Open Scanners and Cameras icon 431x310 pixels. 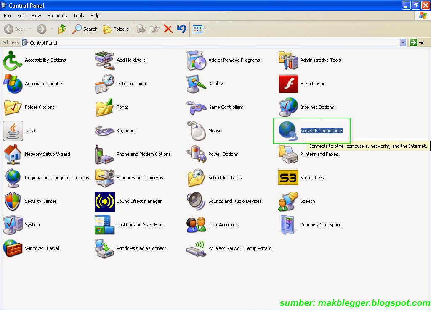(x=104, y=178)
